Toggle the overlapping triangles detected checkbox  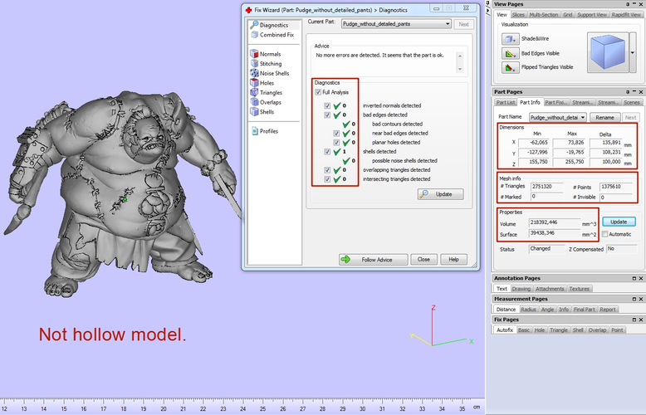coord(327,170)
